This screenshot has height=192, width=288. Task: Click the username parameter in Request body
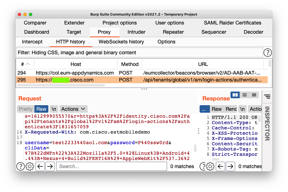(37, 143)
